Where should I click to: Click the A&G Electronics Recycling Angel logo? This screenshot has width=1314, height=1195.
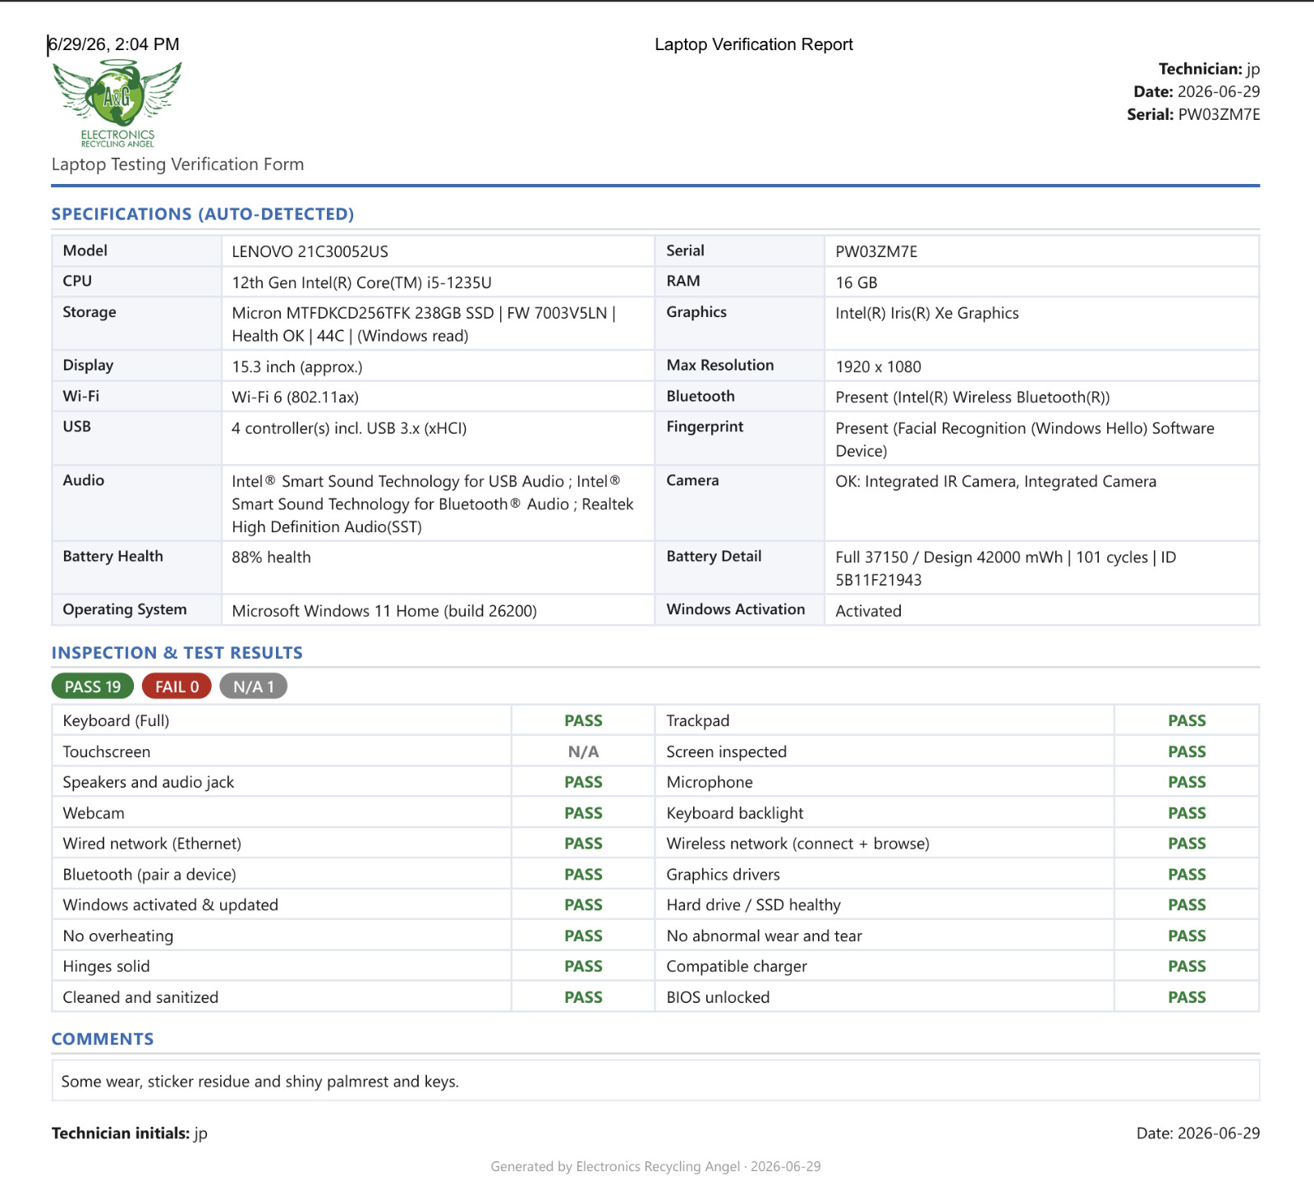click(117, 103)
